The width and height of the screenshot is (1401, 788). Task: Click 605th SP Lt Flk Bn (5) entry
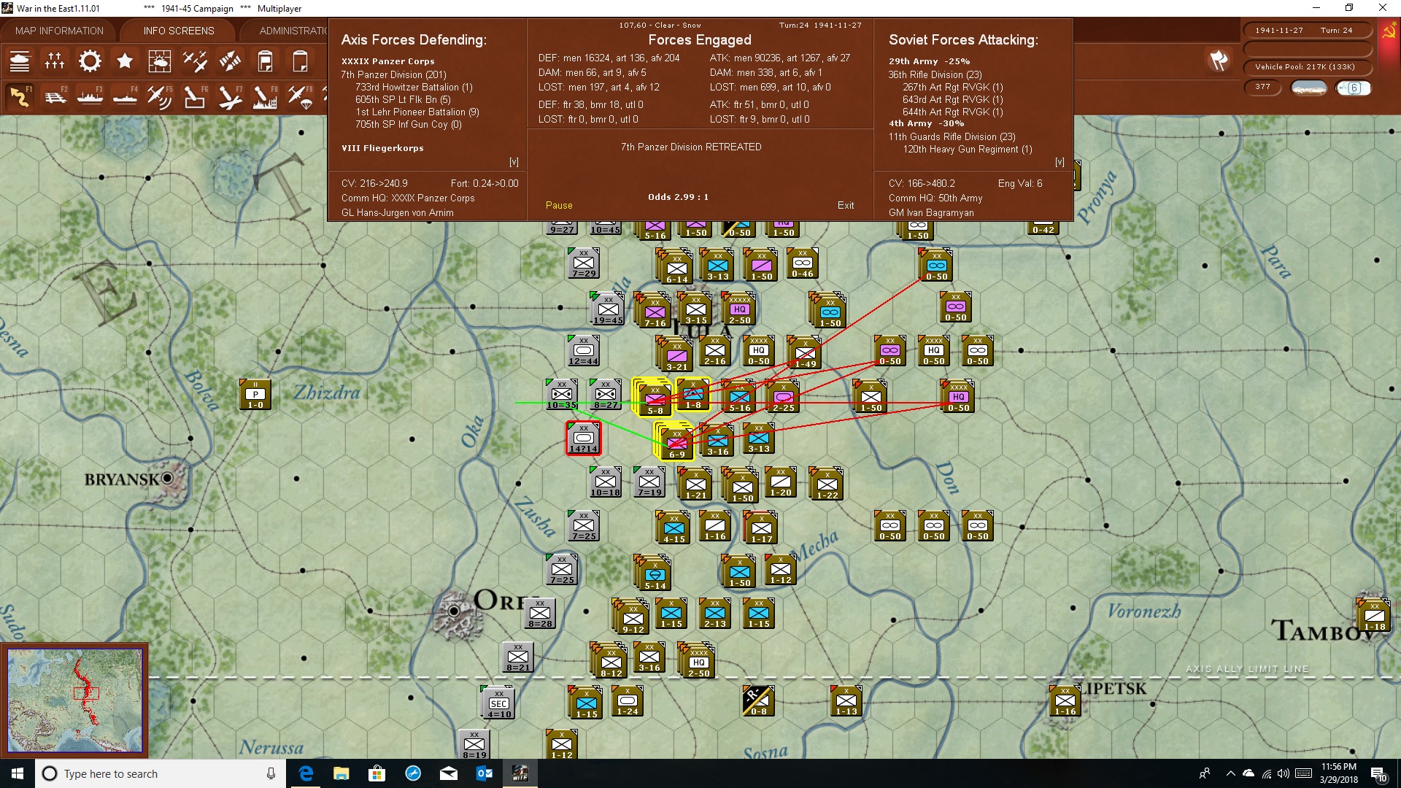tap(403, 99)
